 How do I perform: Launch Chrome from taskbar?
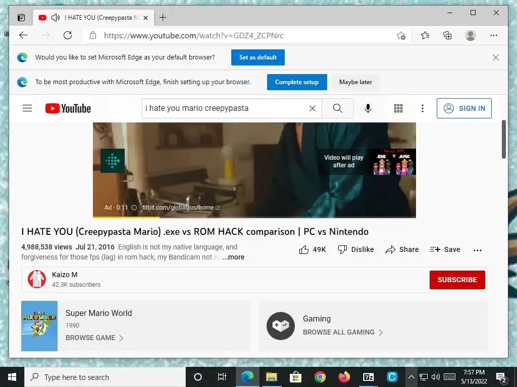click(320, 377)
